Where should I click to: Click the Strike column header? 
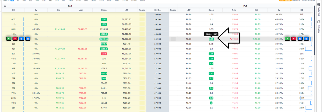157,10
